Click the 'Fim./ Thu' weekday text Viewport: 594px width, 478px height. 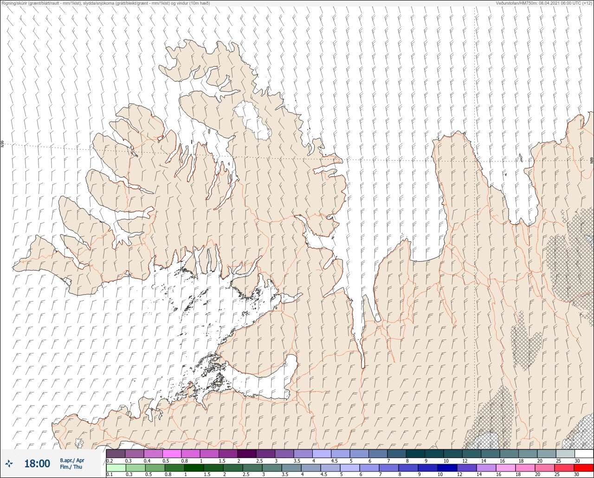(71, 467)
